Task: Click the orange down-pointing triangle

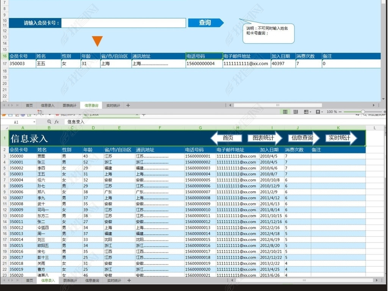Action: point(97,41)
